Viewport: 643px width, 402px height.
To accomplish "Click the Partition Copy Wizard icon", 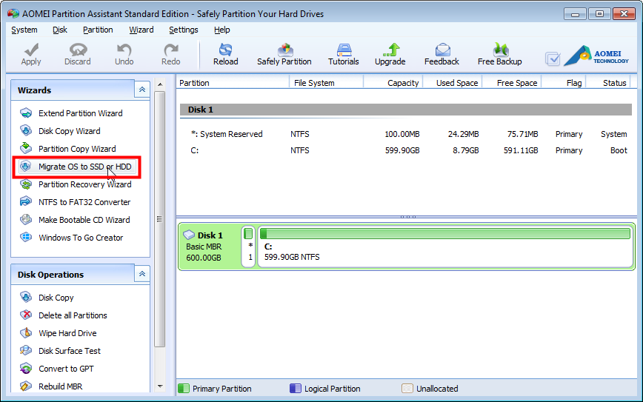I will pos(26,148).
